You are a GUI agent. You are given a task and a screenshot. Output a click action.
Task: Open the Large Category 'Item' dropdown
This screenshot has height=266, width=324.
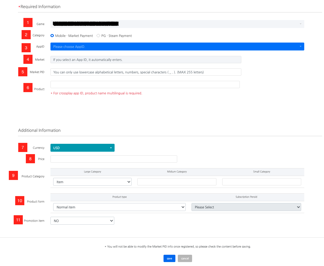point(92,182)
